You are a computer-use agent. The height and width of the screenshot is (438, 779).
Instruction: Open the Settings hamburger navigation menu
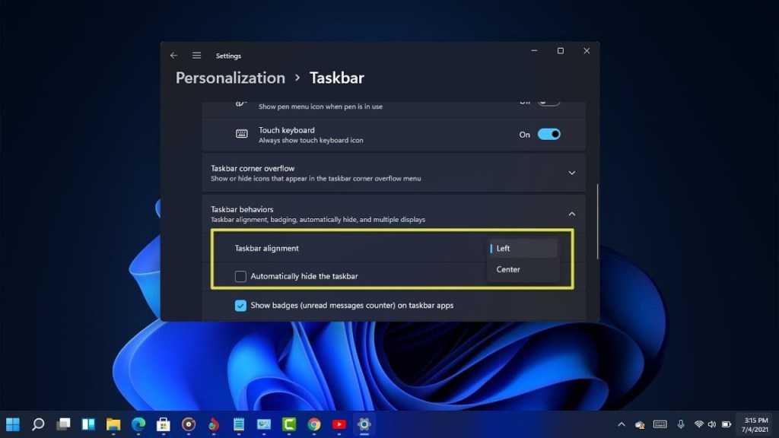click(x=197, y=56)
